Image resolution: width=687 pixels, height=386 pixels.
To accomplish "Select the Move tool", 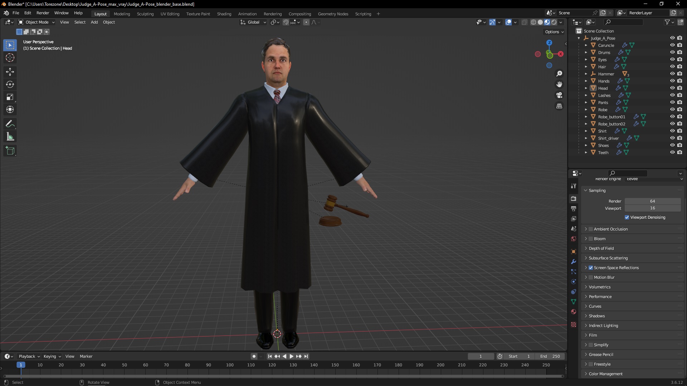I will point(10,72).
